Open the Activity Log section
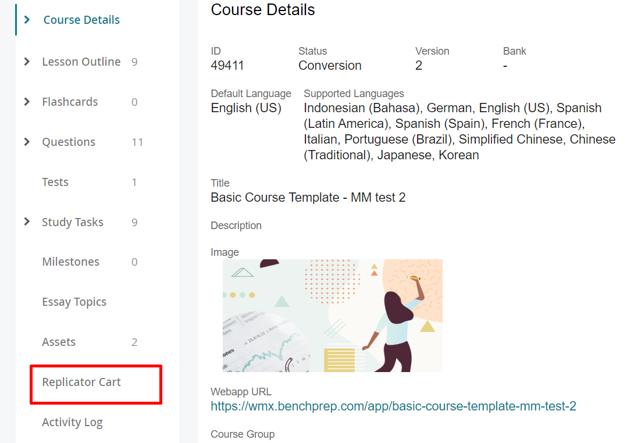The height and width of the screenshot is (443, 634). (x=72, y=422)
